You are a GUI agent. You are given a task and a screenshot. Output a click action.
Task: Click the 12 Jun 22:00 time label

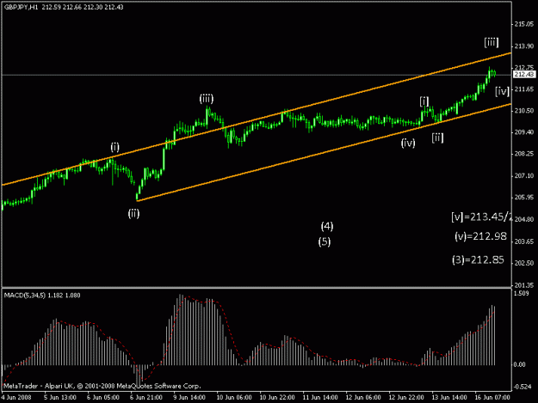click(x=406, y=398)
